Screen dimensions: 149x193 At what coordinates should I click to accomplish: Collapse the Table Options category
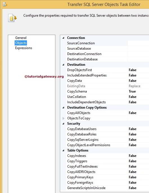click(x=64, y=151)
